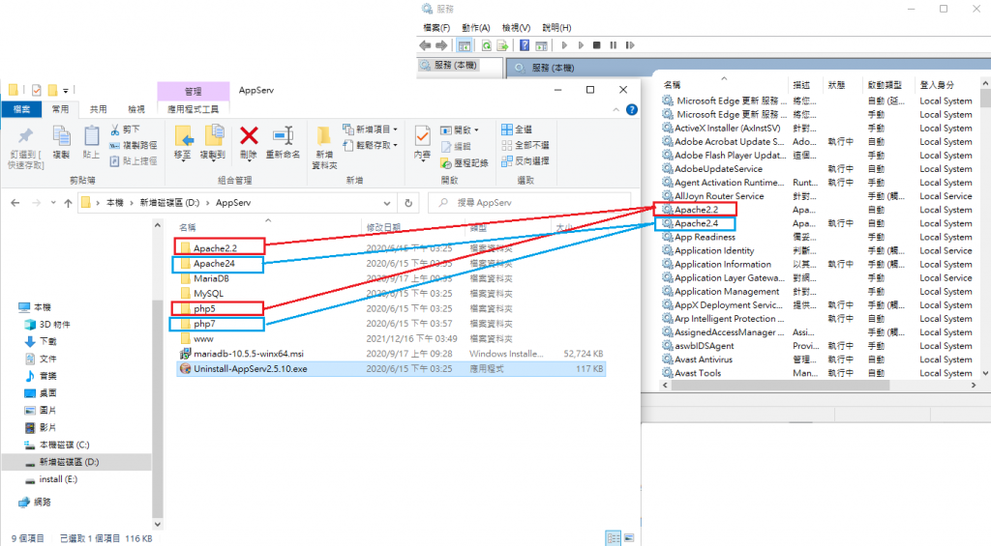Viewport: 991px width, 546px height.
Task: Click the 搜尋 AppServ search box
Action: tap(529, 203)
